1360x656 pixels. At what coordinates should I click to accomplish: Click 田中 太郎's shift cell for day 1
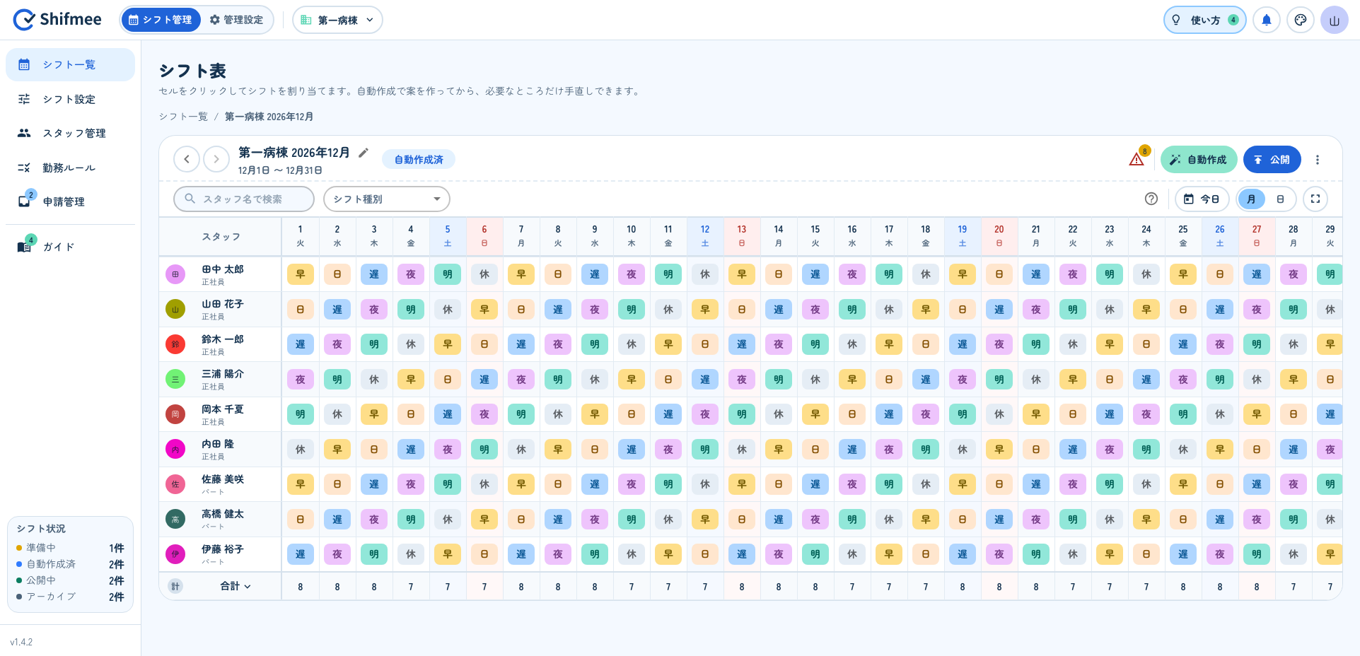[301, 274]
